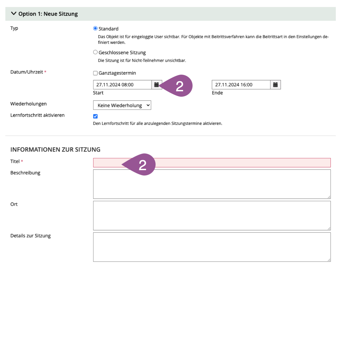Select the Standard session type
The width and height of the screenshot is (344, 344).
pos(95,29)
